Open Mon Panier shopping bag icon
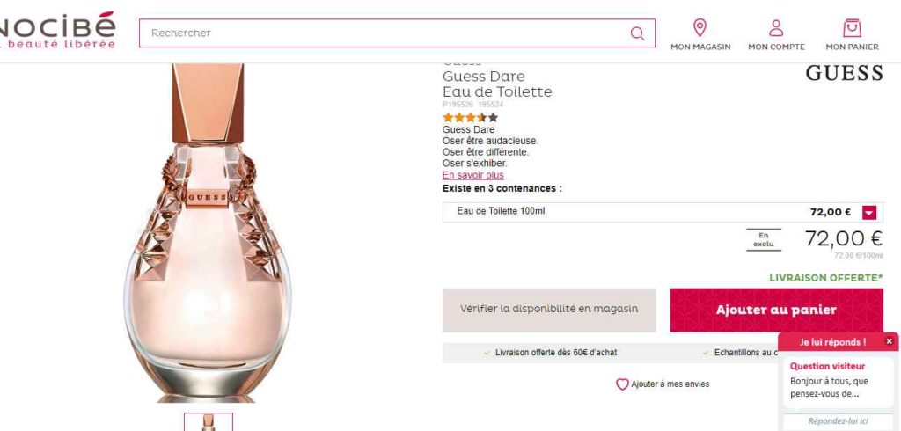Viewport: 901px width, 431px height. coord(852,27)
